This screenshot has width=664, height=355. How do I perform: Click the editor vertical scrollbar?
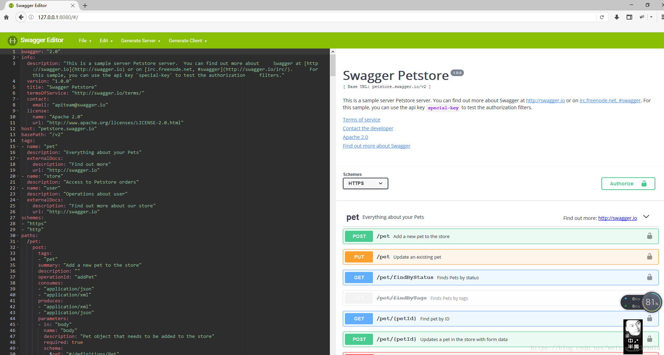pos(333,66)
